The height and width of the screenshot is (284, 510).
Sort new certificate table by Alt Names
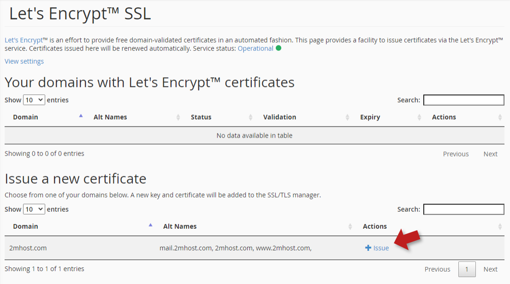(180, 226)
